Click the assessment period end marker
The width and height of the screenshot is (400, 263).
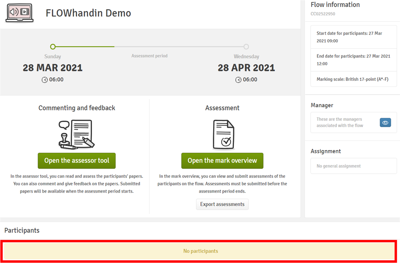(x=246, y=47)
